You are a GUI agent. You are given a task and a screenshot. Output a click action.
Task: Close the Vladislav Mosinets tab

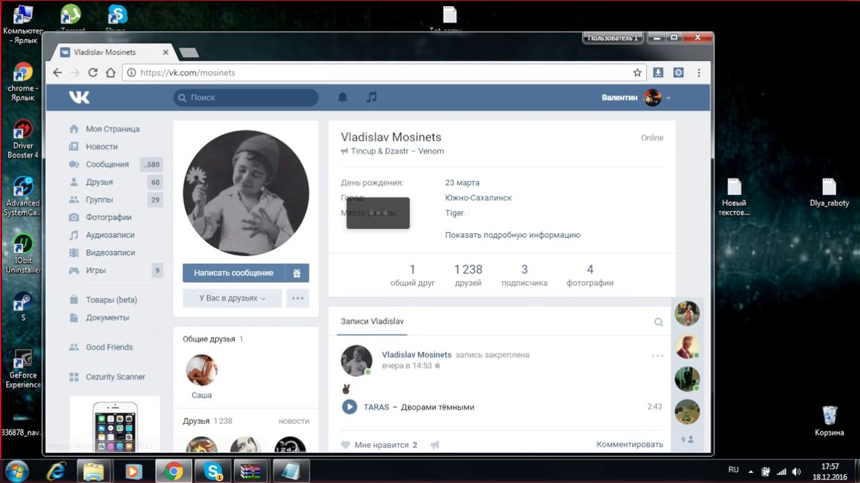tap(166, 52)
